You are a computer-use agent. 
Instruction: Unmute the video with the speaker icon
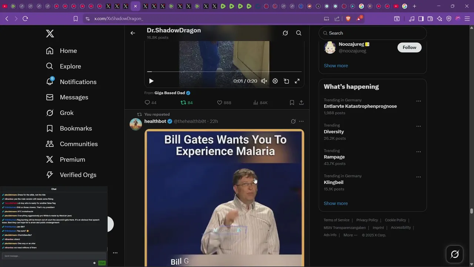pyautogui.click(x=264, y=81)
